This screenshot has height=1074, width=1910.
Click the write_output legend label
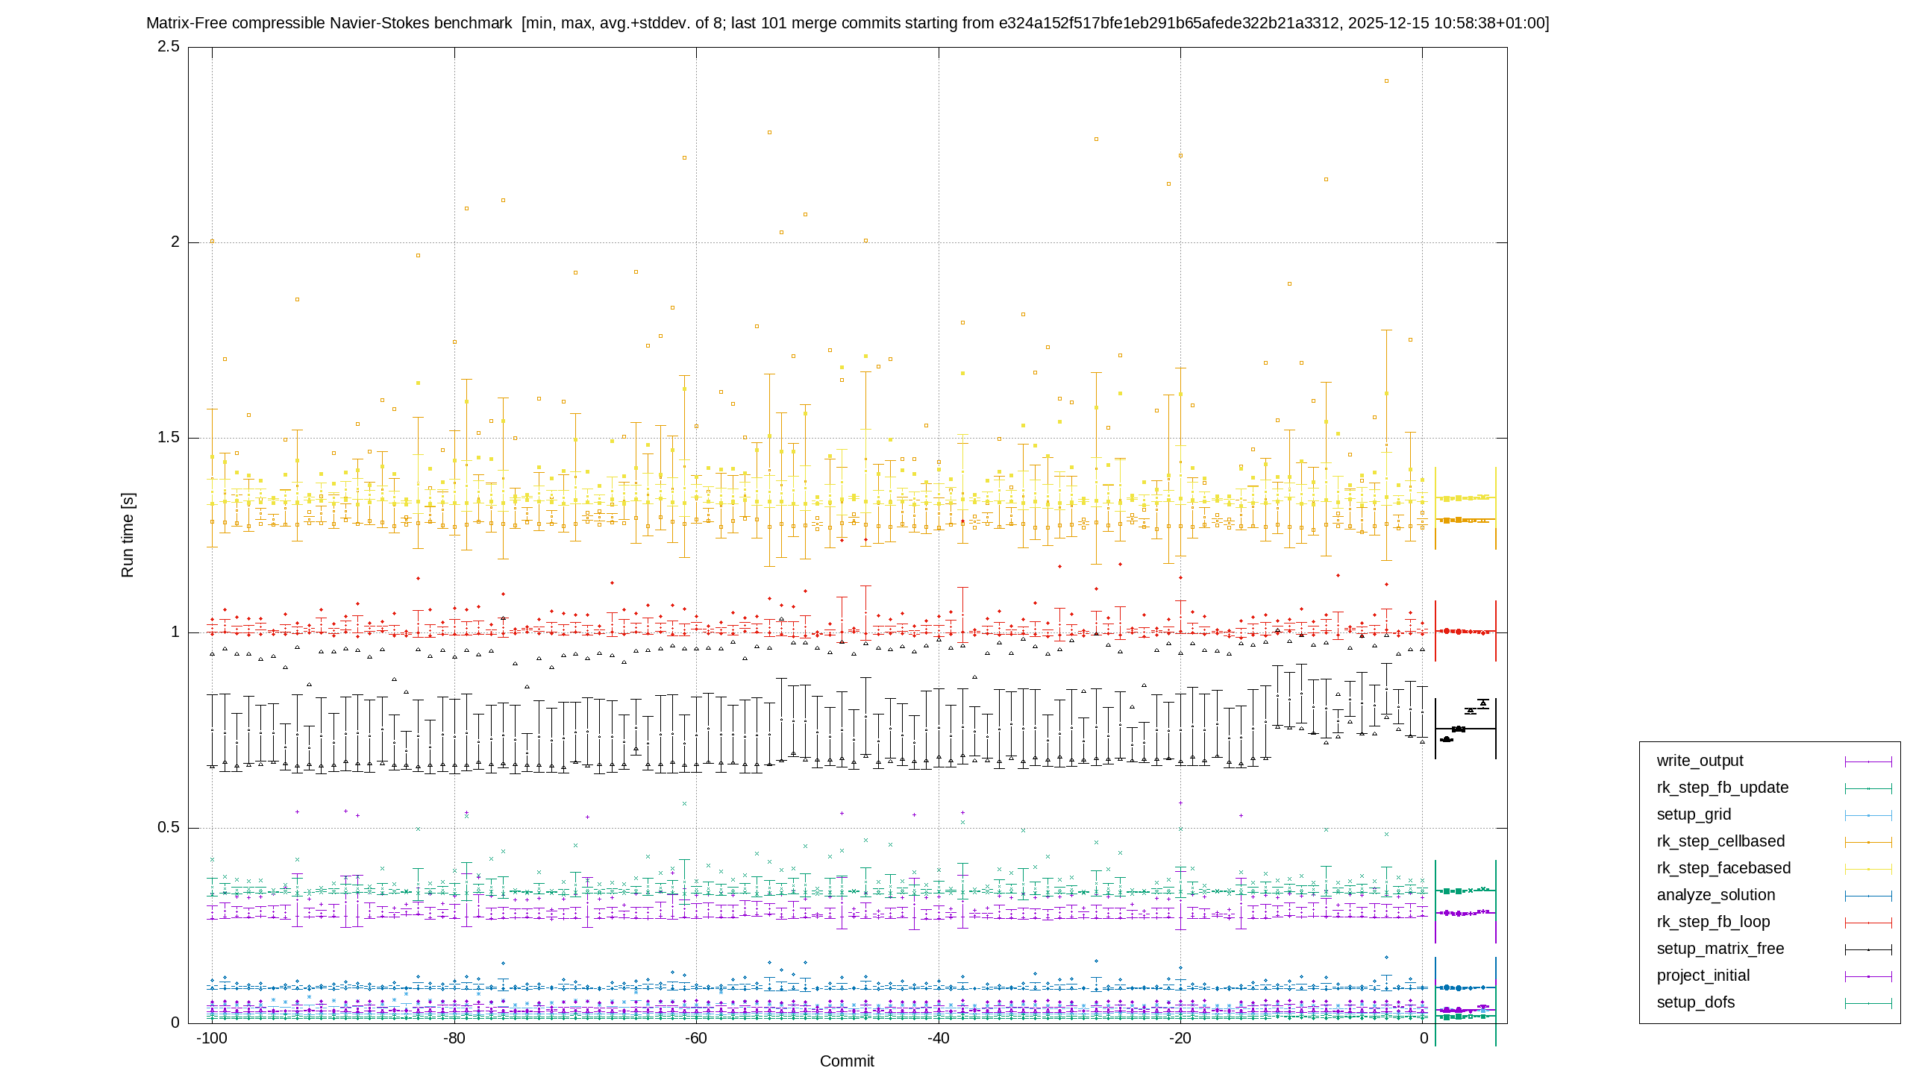pos(1700,761)
